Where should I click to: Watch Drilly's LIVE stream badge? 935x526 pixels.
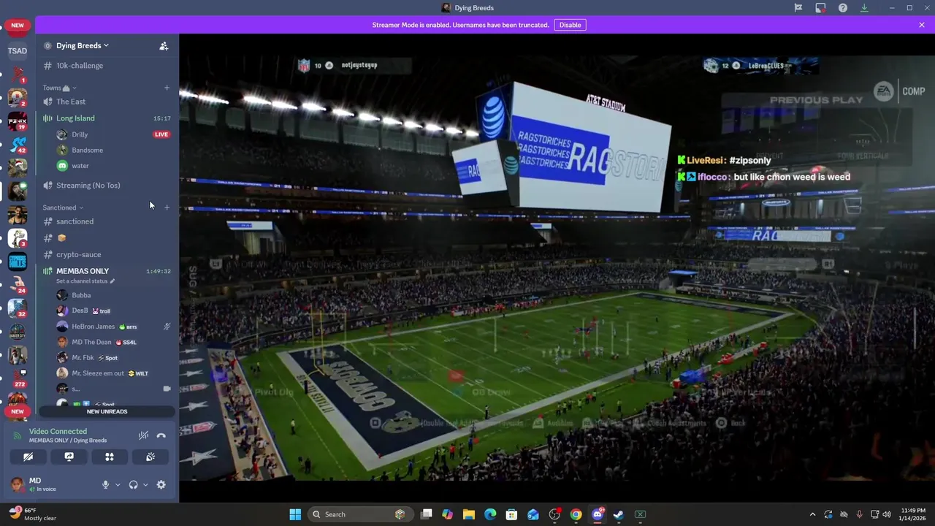coord(161,134)
